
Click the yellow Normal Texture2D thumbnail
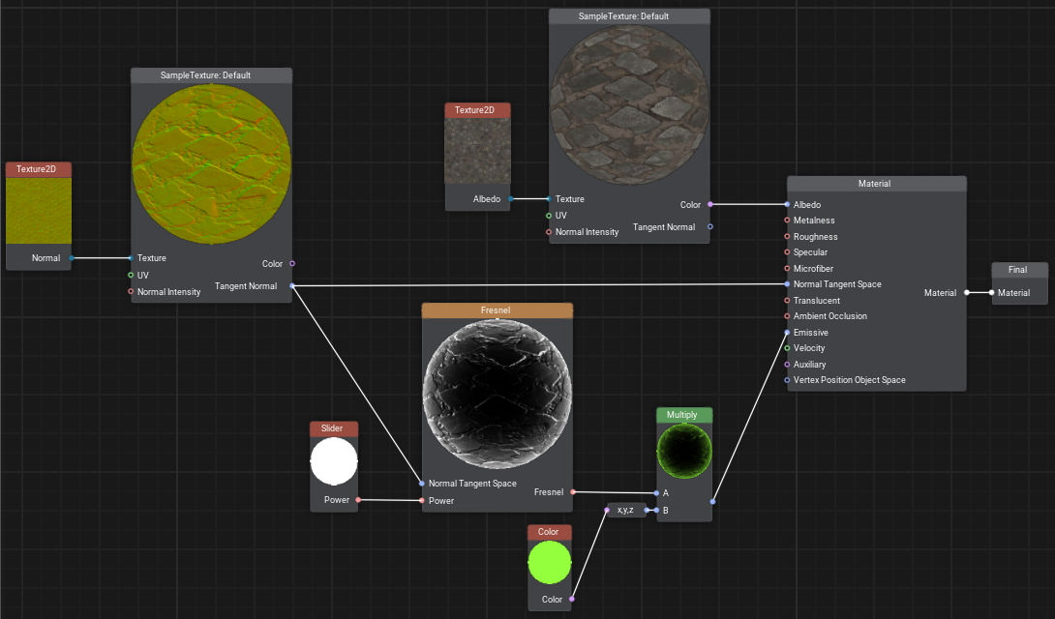[x=39, y=211]
